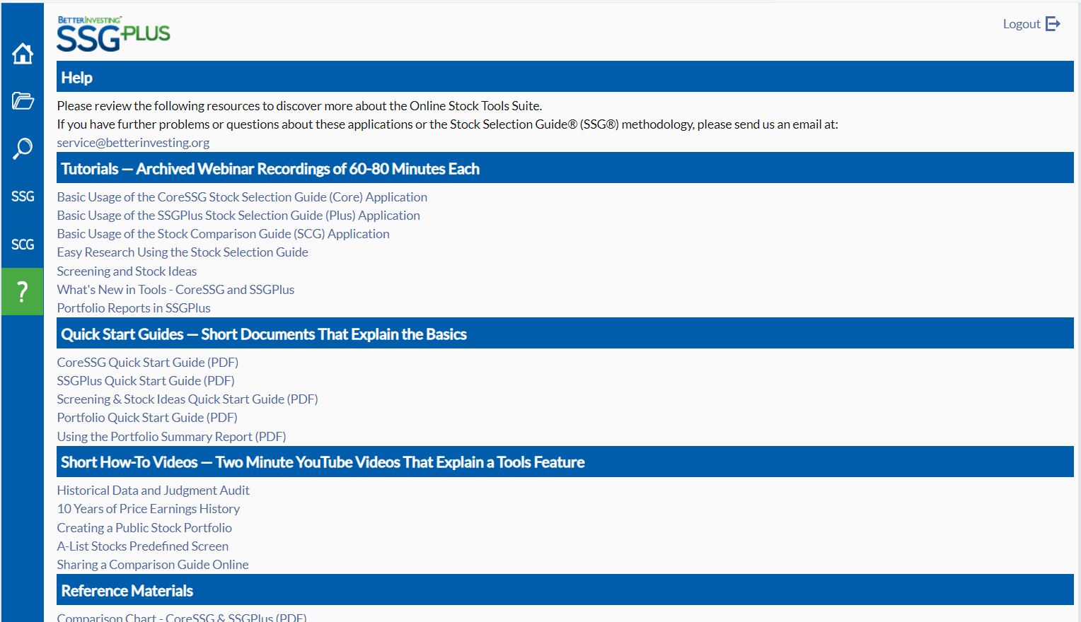Click the Logout text link
The image size is (1081, 622).
tap(1022, 24)
